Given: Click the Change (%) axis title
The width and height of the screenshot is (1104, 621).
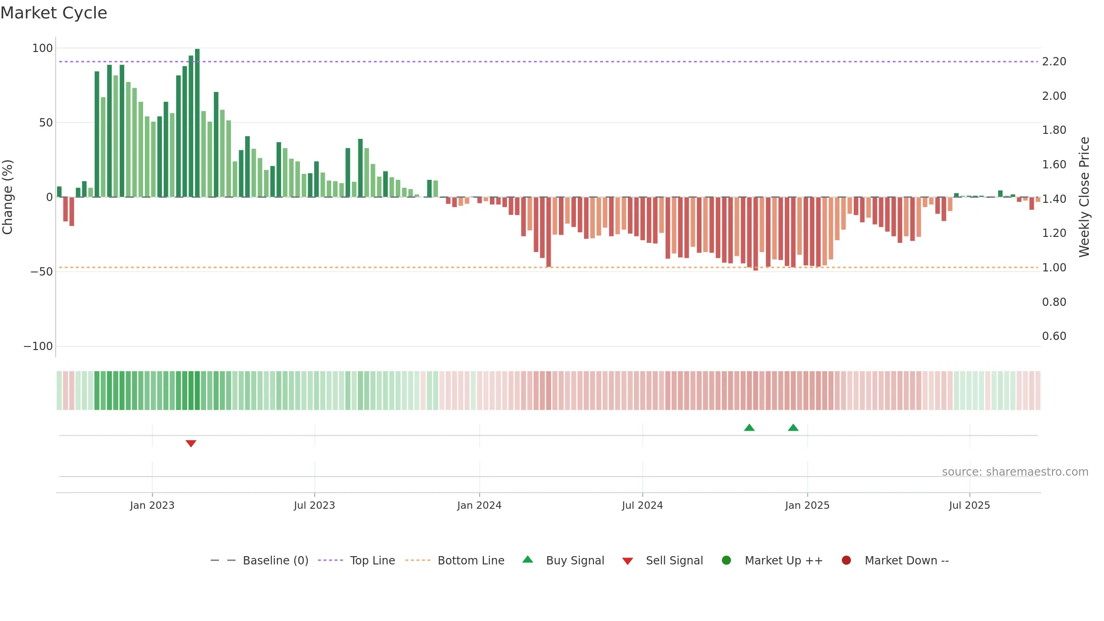Looking at the screenshot, I should pyautogui.click(x=8, y=197).
